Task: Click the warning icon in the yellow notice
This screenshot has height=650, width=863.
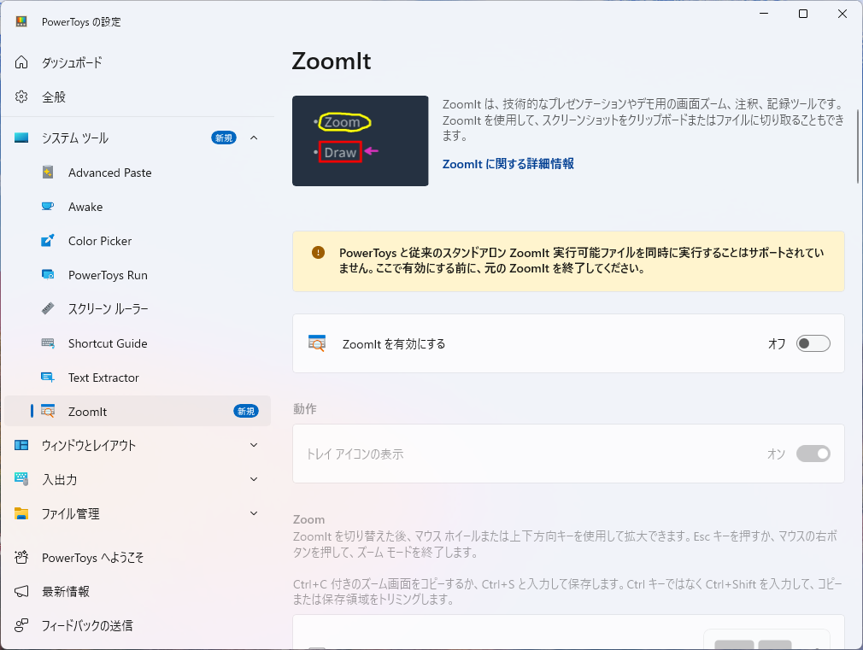Action: (x=319, y=252)
